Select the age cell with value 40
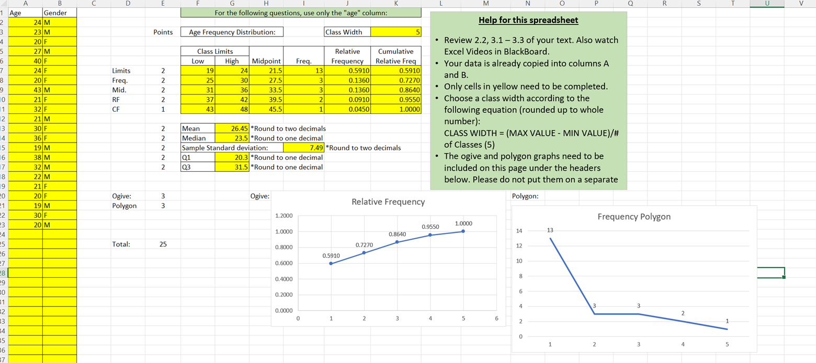 25,61
